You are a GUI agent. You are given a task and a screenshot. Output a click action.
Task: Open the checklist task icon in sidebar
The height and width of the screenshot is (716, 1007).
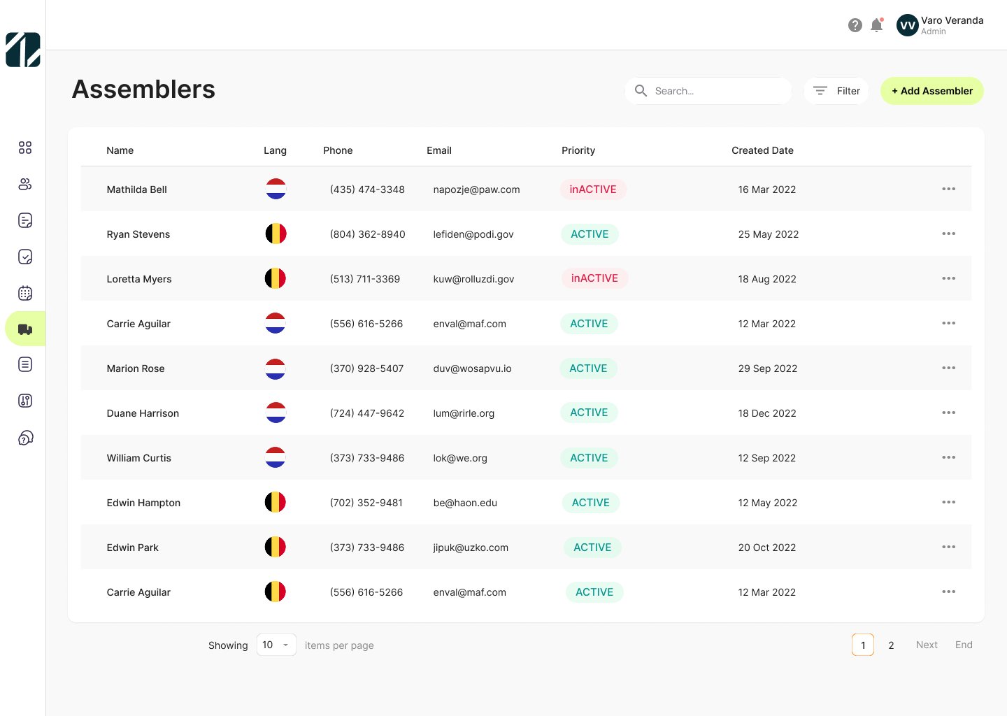[x=25, y=257]
